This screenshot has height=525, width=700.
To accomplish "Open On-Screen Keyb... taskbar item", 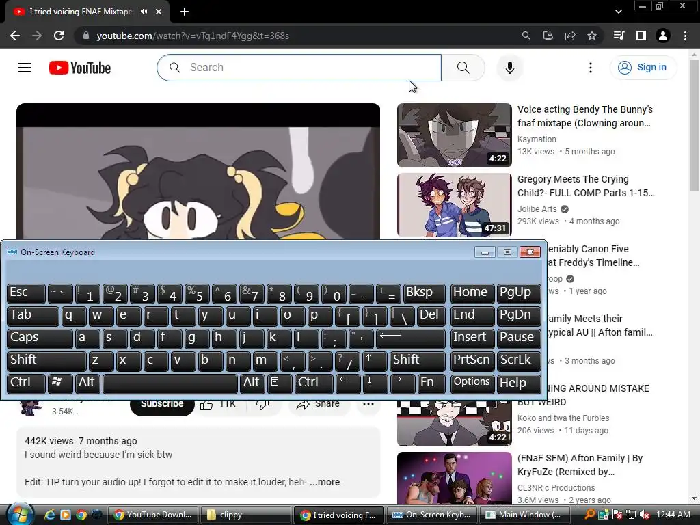I will pyautogui.click(x=431, y=515).
